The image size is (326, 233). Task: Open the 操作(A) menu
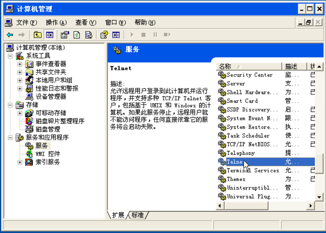pyautogui.click(x=56, y=22)
